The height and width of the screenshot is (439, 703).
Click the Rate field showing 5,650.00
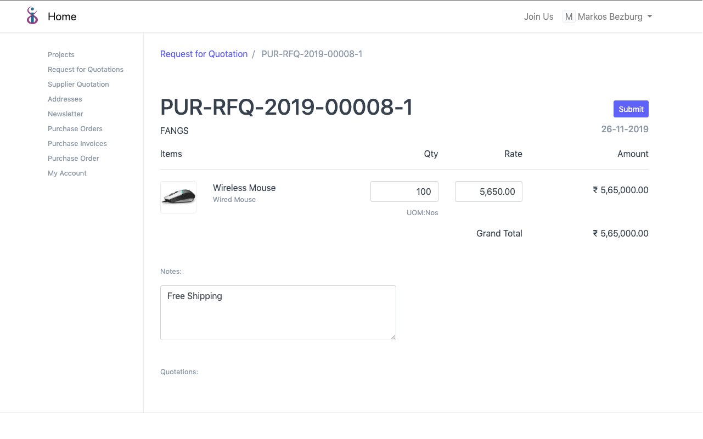click(488, 192)
